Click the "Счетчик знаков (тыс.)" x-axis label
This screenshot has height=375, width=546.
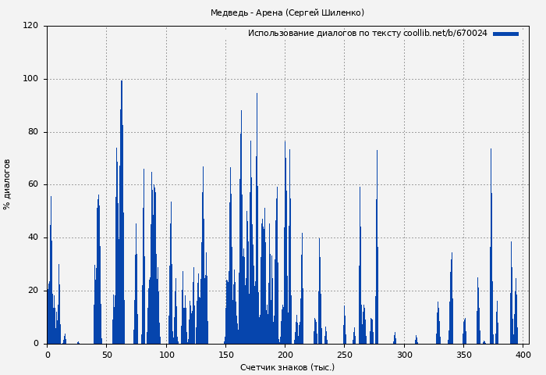tap(287, 367)
